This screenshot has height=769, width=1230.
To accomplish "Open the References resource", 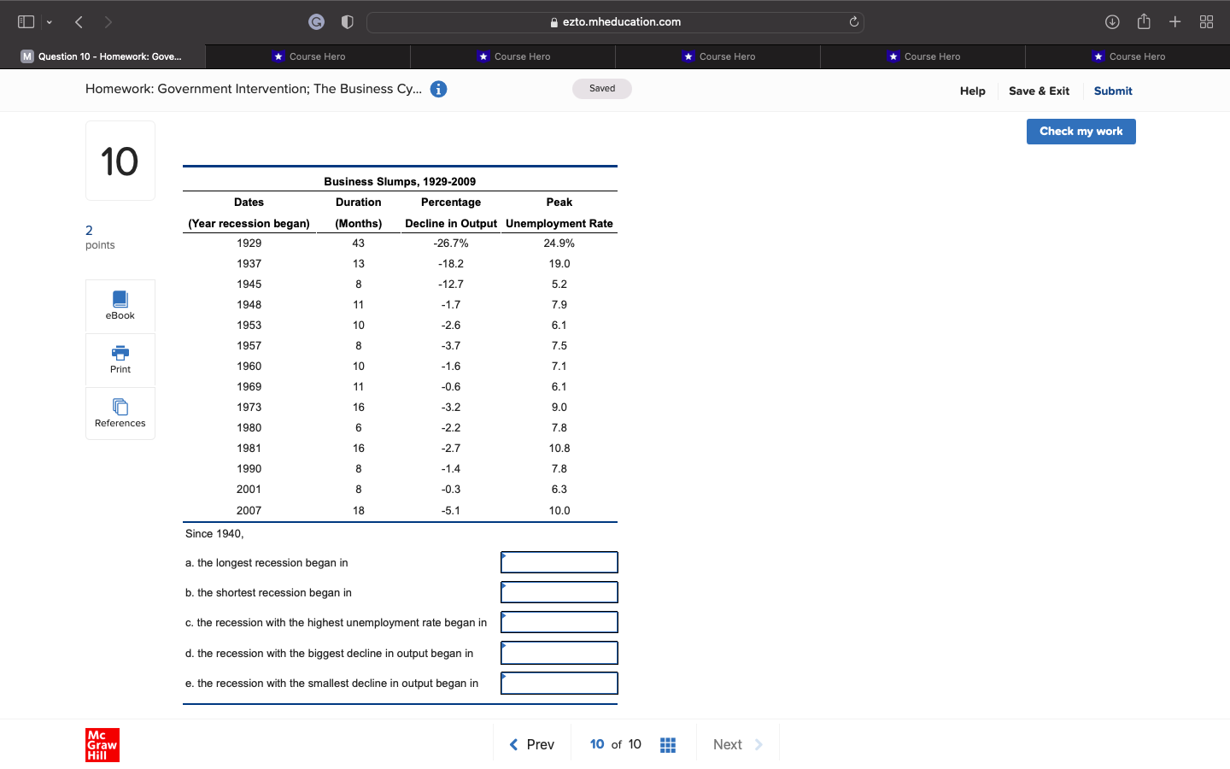I will [x=120, y=413].
